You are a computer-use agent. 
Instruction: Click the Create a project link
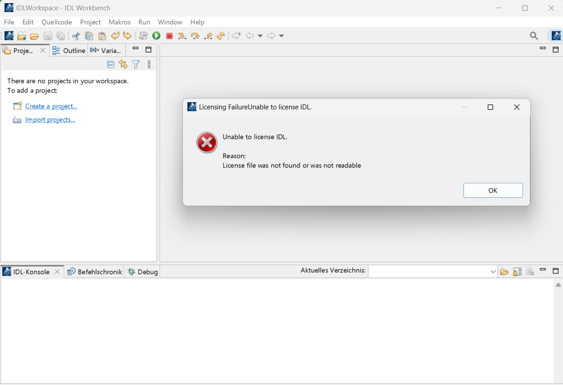(x=51, y=106)
